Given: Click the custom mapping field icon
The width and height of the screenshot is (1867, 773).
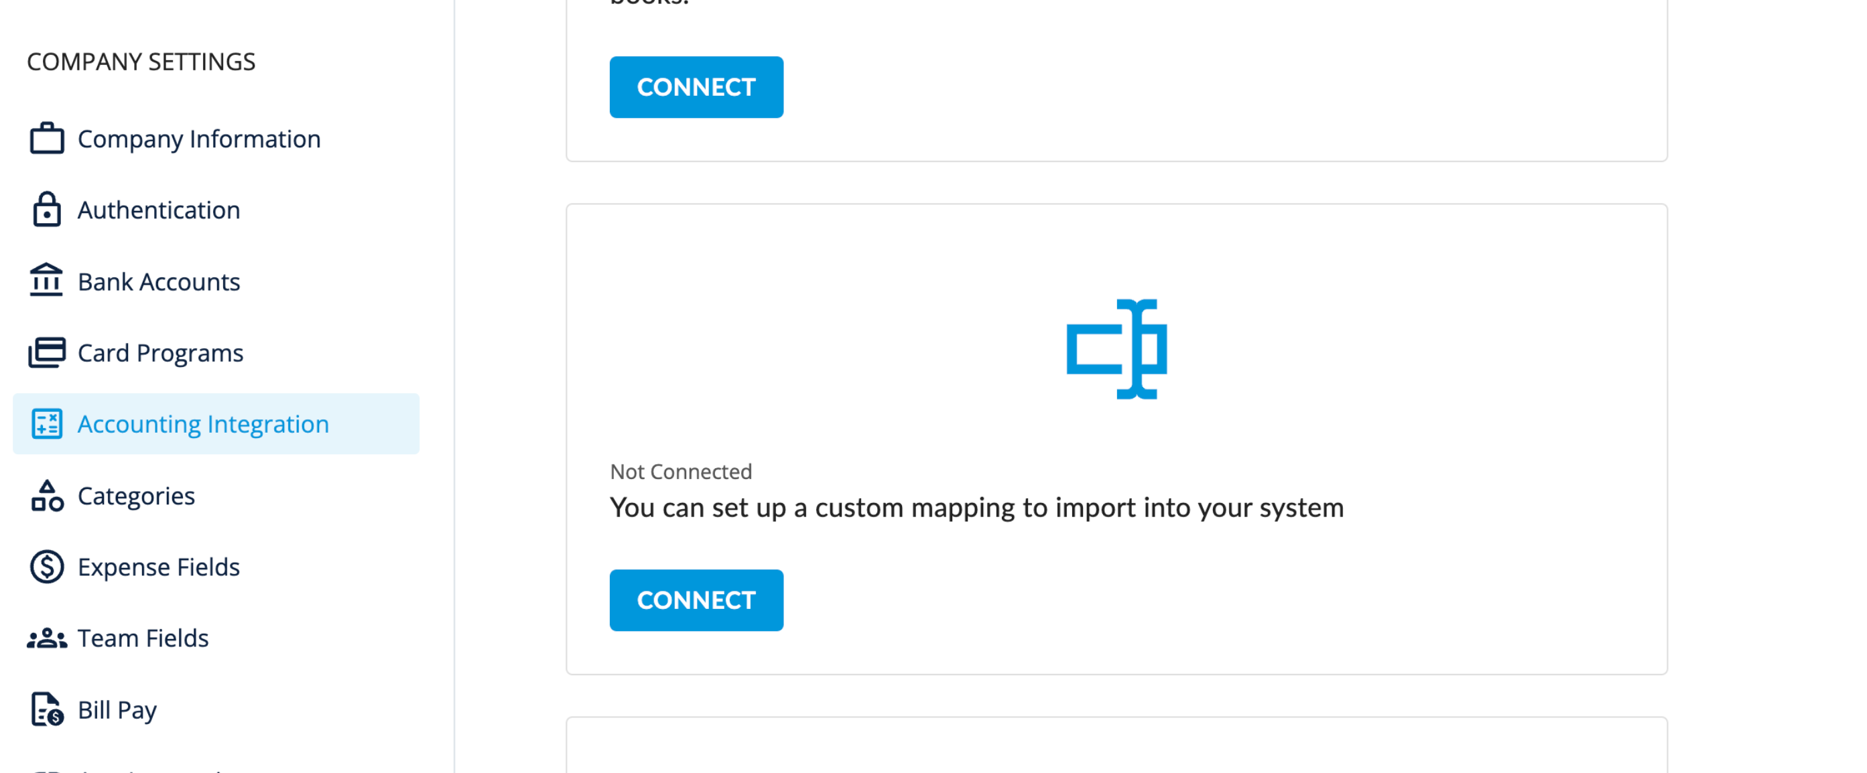Looking at the screenshot, I should coord(1117,349).
